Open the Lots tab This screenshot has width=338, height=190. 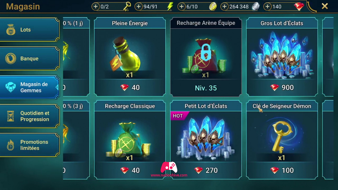(x=30, y=30)
